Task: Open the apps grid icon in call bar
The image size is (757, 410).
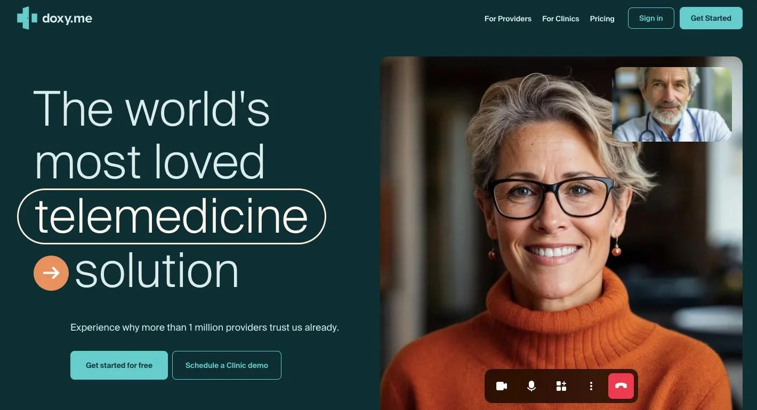Action: [x=561, y=386]
